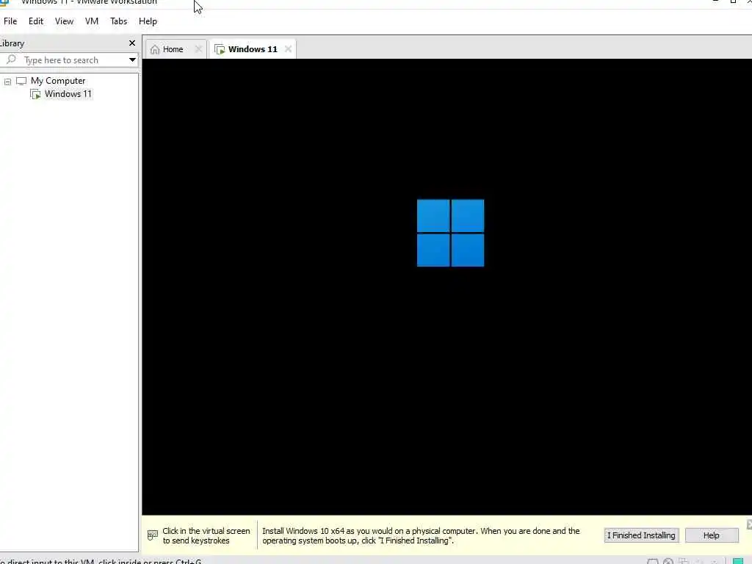Close the Windows 11 tab

tap(288, 49)
